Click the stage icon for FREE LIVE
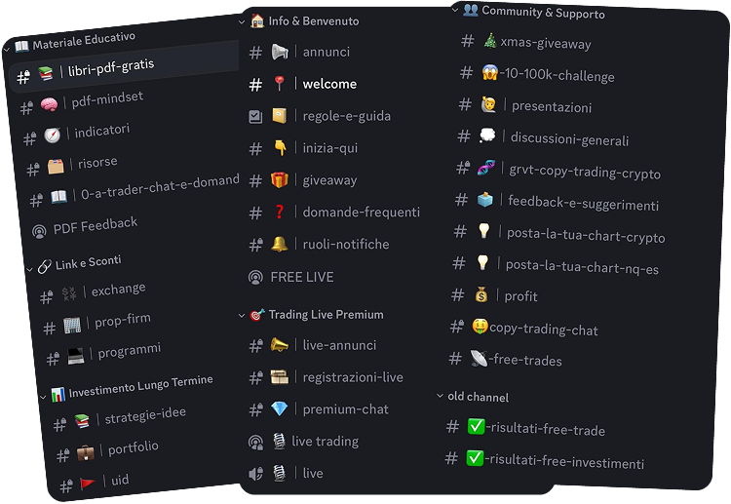This screenshot has height=504, width=731. pos(255,278)
